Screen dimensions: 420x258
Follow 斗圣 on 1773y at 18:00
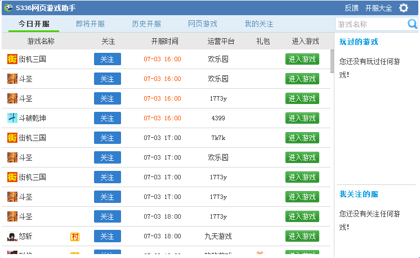[108, 216]
